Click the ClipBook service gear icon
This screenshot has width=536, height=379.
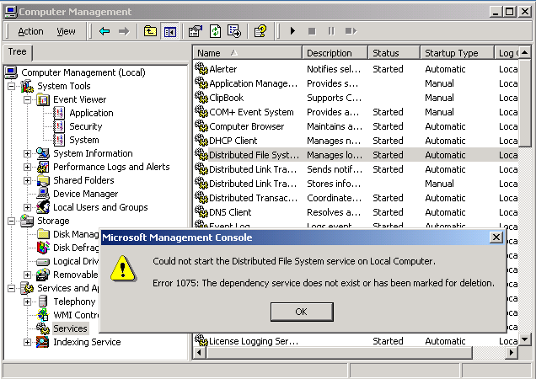point(201,97)
